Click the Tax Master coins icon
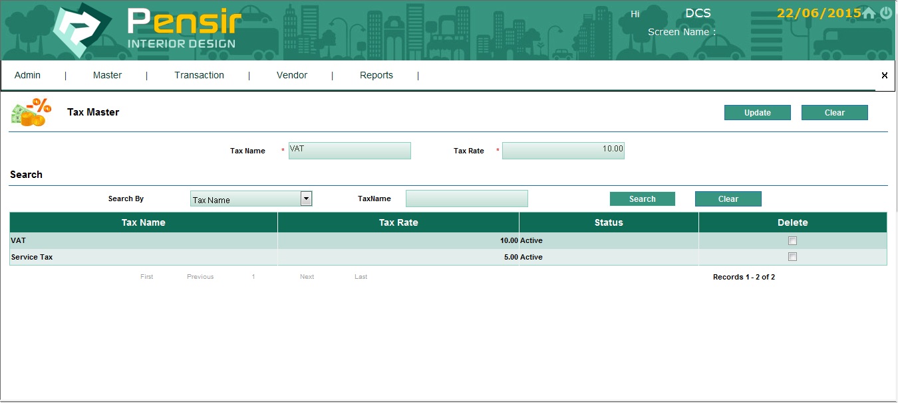The width and height of the screenshot is (898, 403). point(31,112)
